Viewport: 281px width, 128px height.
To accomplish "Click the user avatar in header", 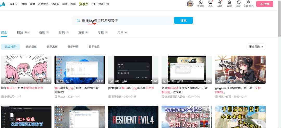I will pyautogui.click(x=190, y=4).
